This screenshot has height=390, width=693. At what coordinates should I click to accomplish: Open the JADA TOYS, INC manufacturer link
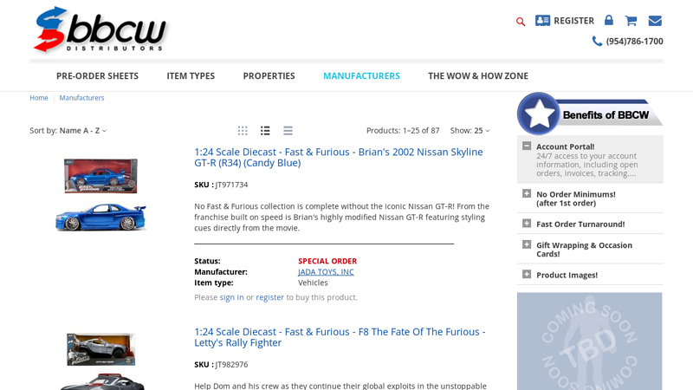click(x=326, y=271)
